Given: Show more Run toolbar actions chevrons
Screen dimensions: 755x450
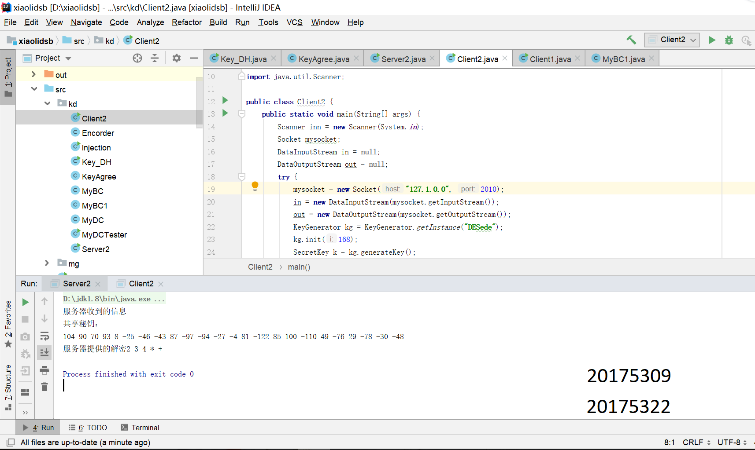Looking at the screenshot, I should [25, 413].
